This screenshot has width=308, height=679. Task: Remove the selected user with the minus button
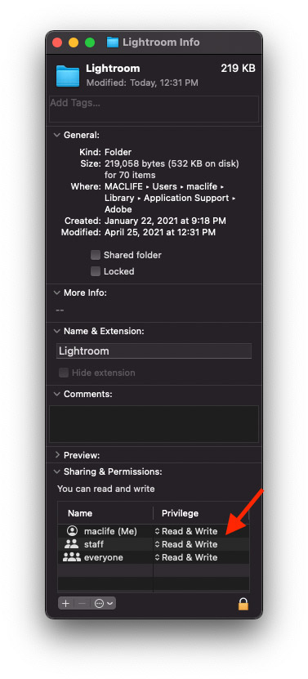click(82, 604)
